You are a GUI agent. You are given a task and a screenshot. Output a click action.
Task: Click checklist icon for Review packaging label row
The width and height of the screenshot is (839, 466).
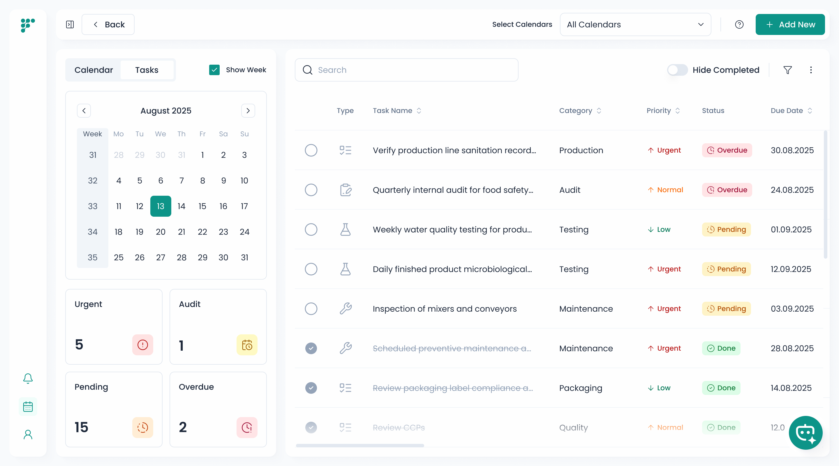345,388
